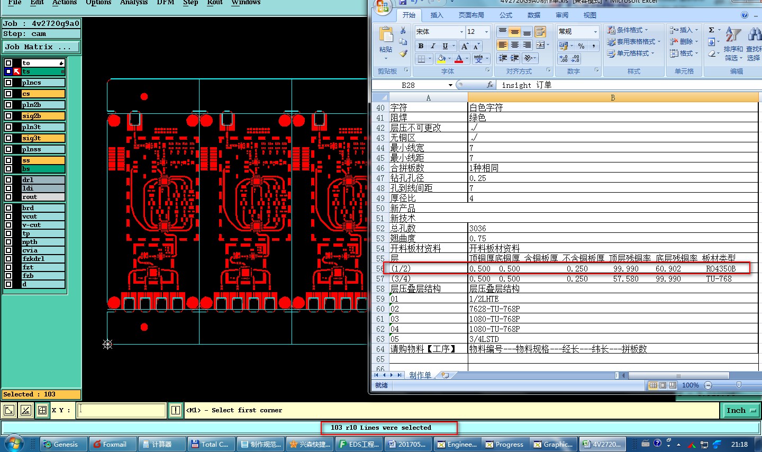This screenshot has height=452, width=762.
Task: Toggle display box for layer sig2b
Action: pyautogui.click(x=8, y=116)
